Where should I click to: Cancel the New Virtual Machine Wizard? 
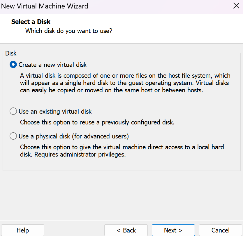[x=220, y=230]
